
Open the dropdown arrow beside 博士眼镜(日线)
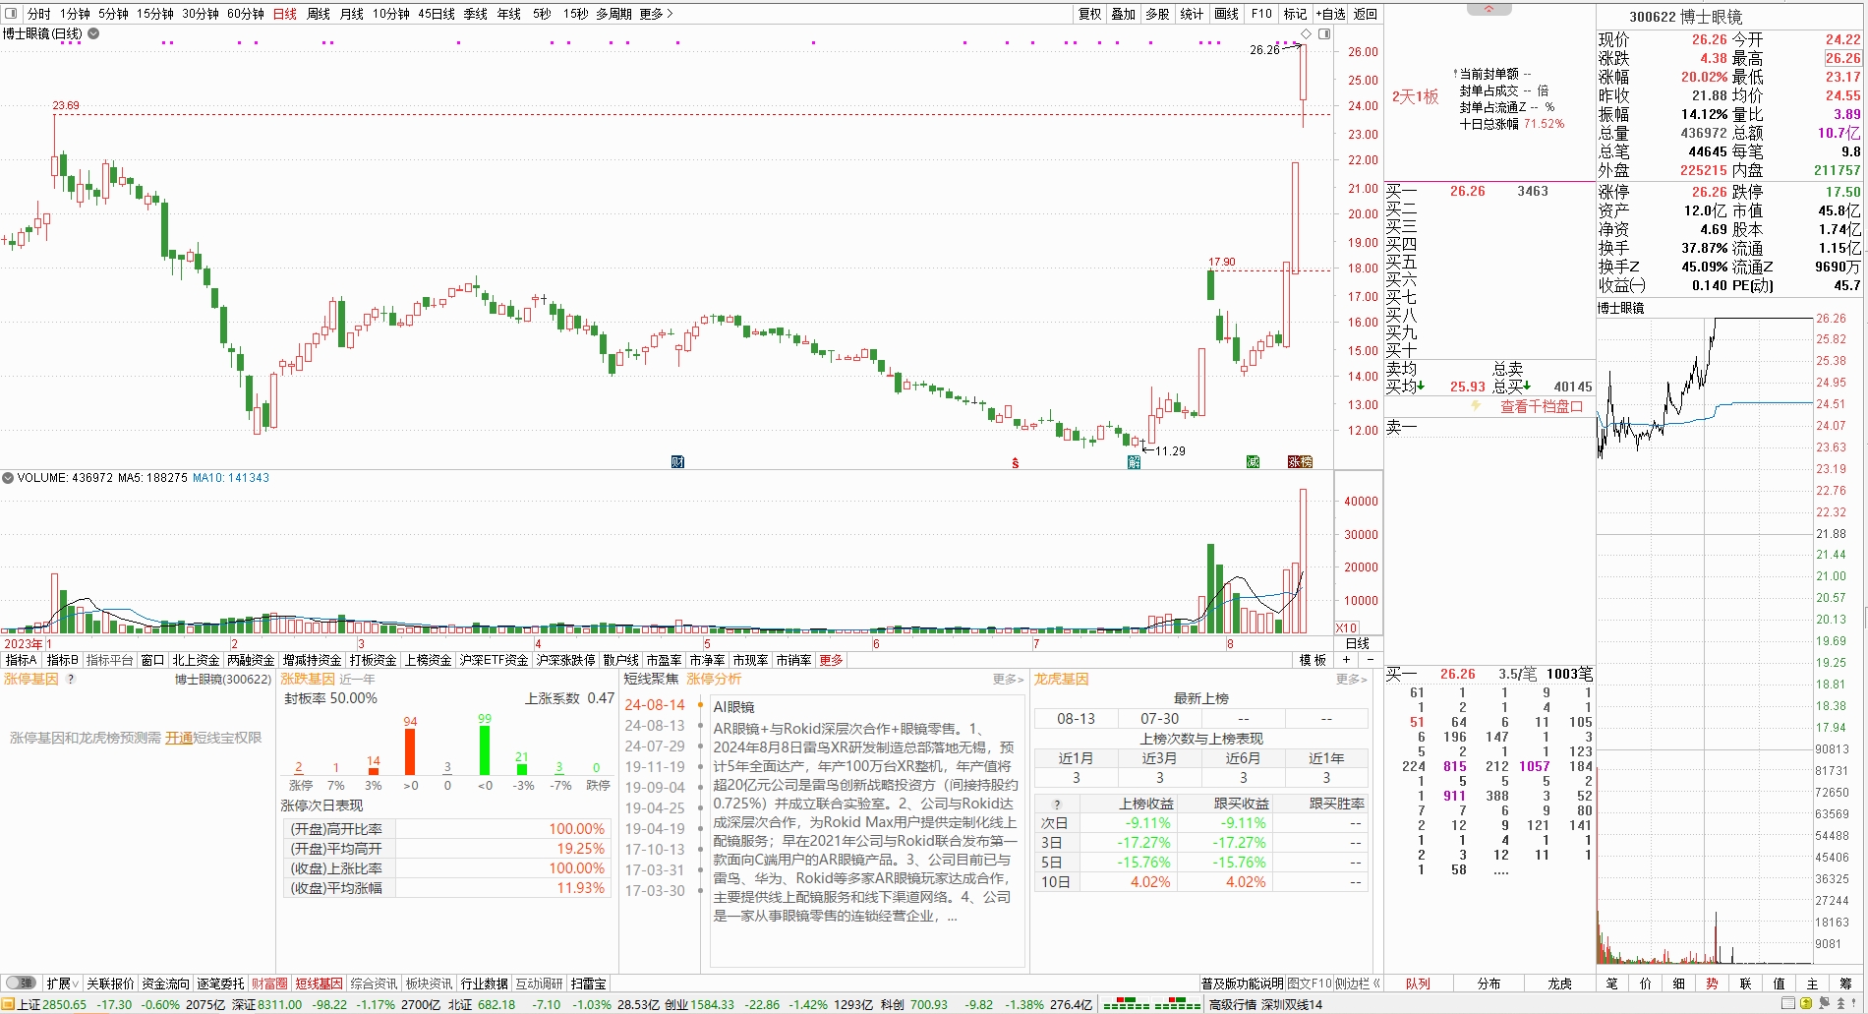click(x=93, y=33)
